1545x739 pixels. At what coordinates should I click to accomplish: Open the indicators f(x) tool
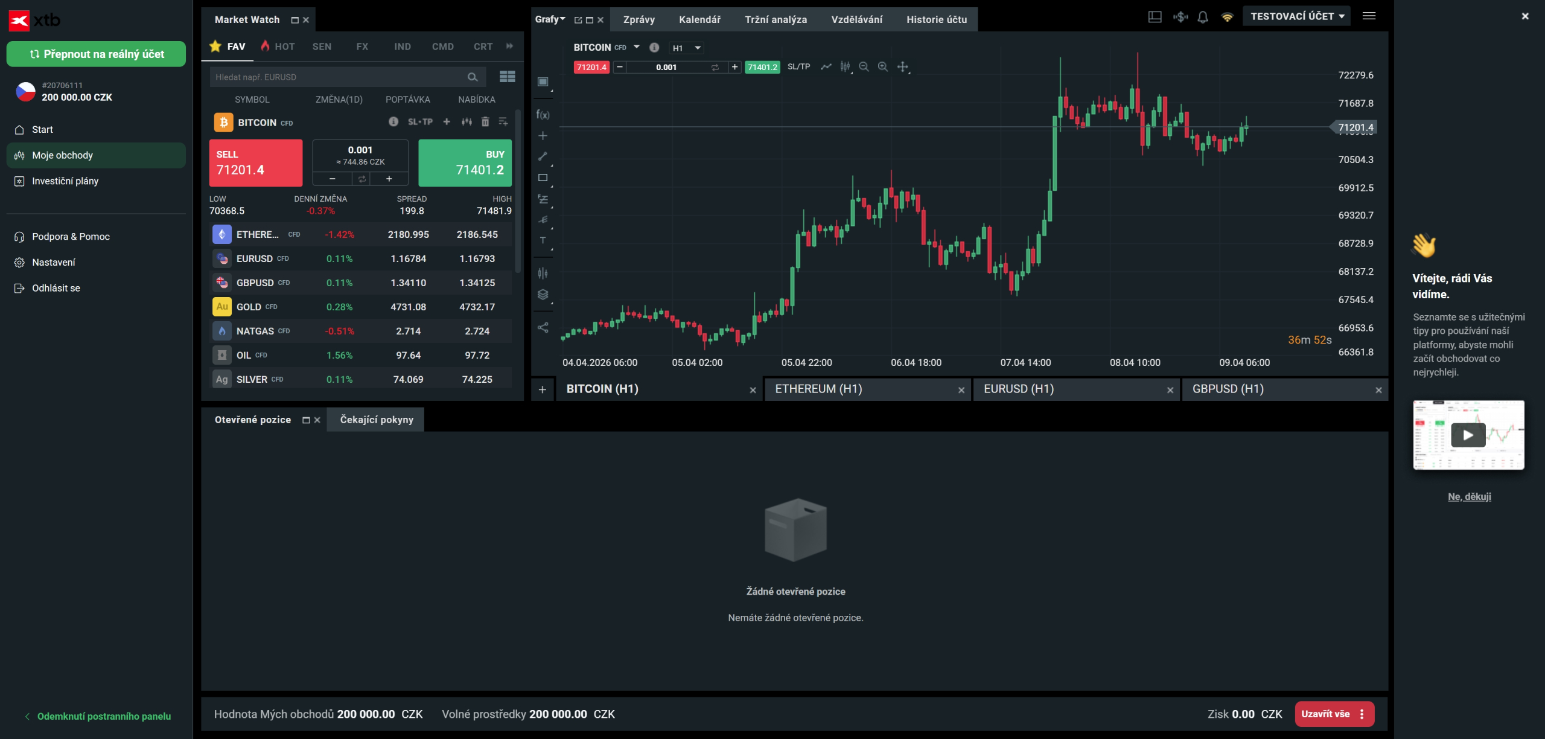pos(543,115)
